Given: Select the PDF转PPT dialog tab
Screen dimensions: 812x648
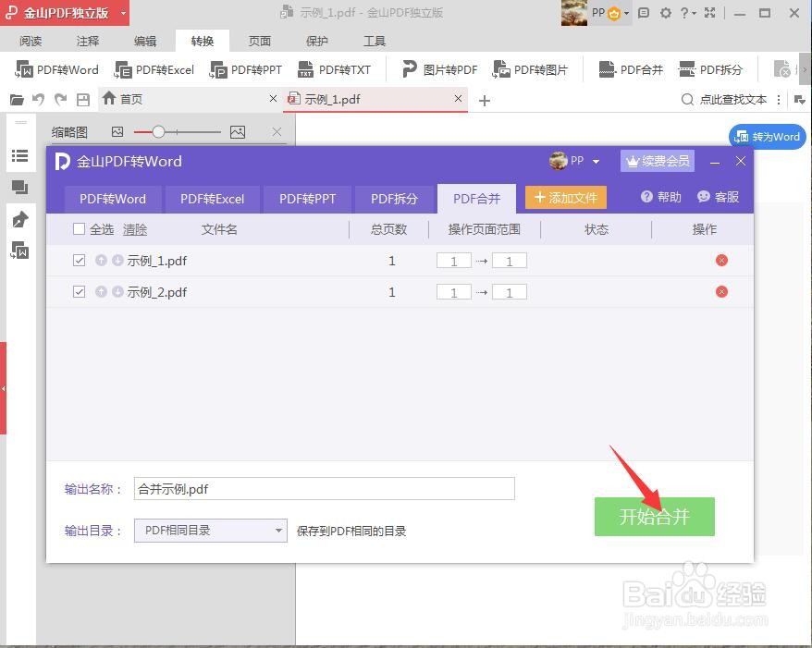Looking at the screenshot, I should (308, 199).
